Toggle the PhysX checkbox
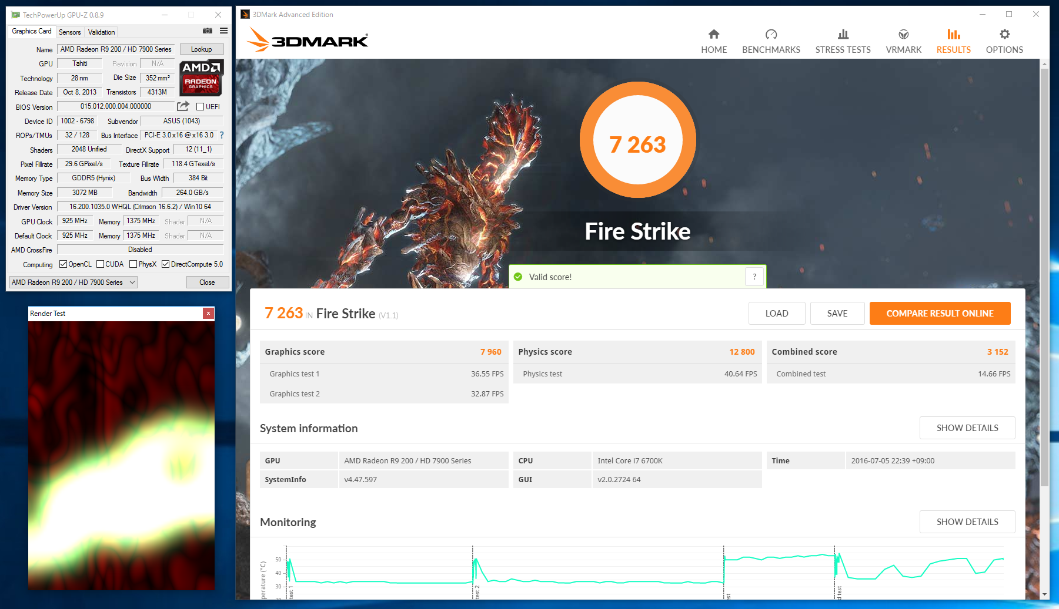Viewport: 1059px width, 609px height. pos(133,264)
